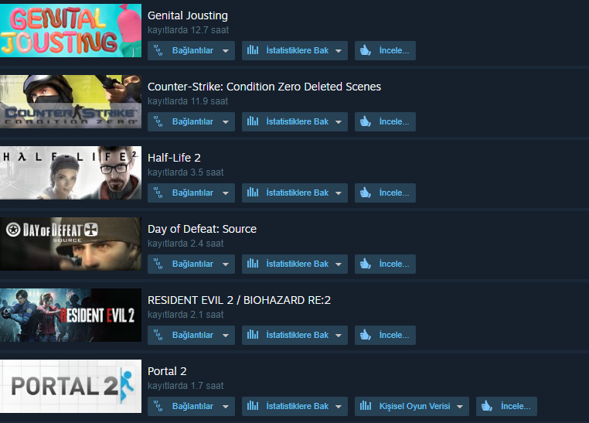Click stats bar icon for Resident Evil 2

253,335
